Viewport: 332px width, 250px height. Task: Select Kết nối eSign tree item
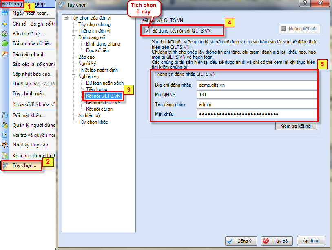pyautogui.click(x=99, y=109)
